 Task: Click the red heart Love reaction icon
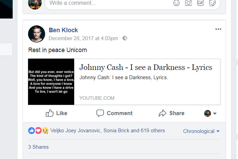coord(38,131)
